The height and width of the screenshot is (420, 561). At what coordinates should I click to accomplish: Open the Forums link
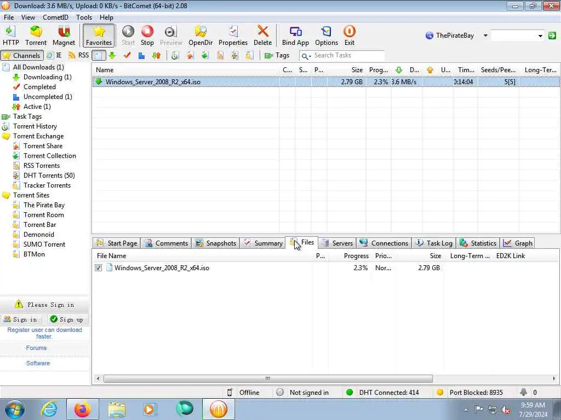[x=36, y=348]
